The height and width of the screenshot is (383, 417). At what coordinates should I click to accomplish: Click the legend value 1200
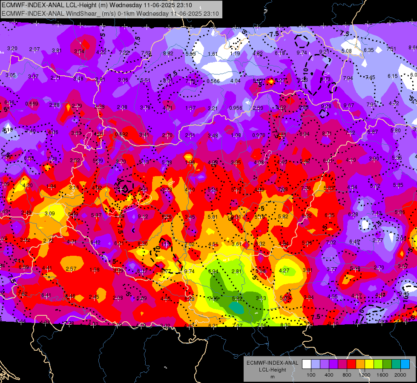pos(364,375)
